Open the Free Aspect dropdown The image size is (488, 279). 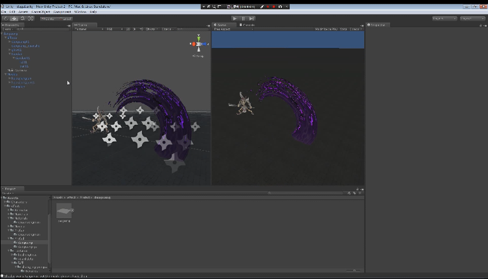[x=223, y=29]
